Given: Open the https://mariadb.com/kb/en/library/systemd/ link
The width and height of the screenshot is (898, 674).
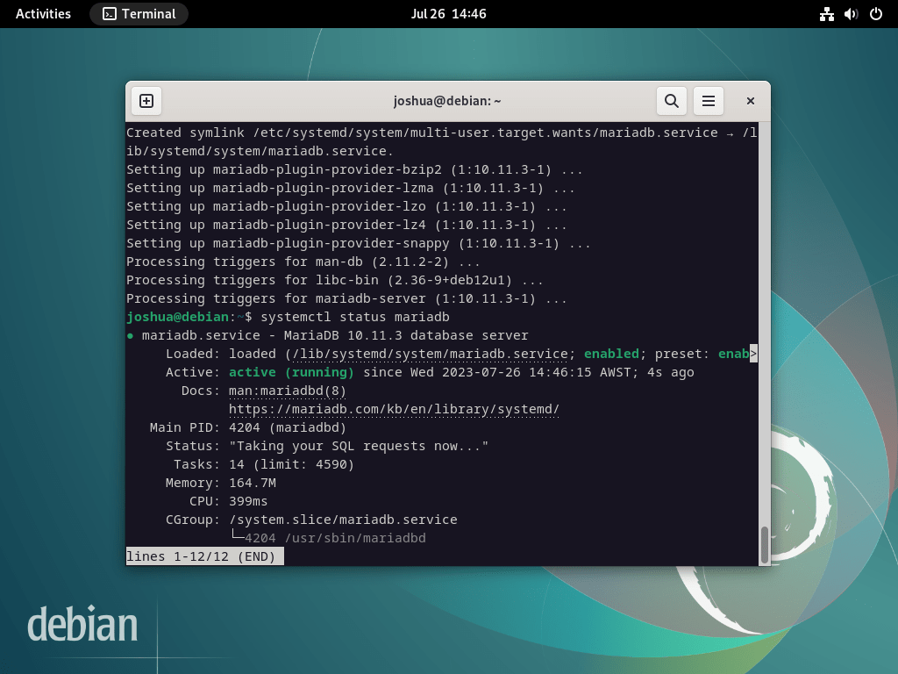Looking at the screenshot, I should tap(395, 409).
